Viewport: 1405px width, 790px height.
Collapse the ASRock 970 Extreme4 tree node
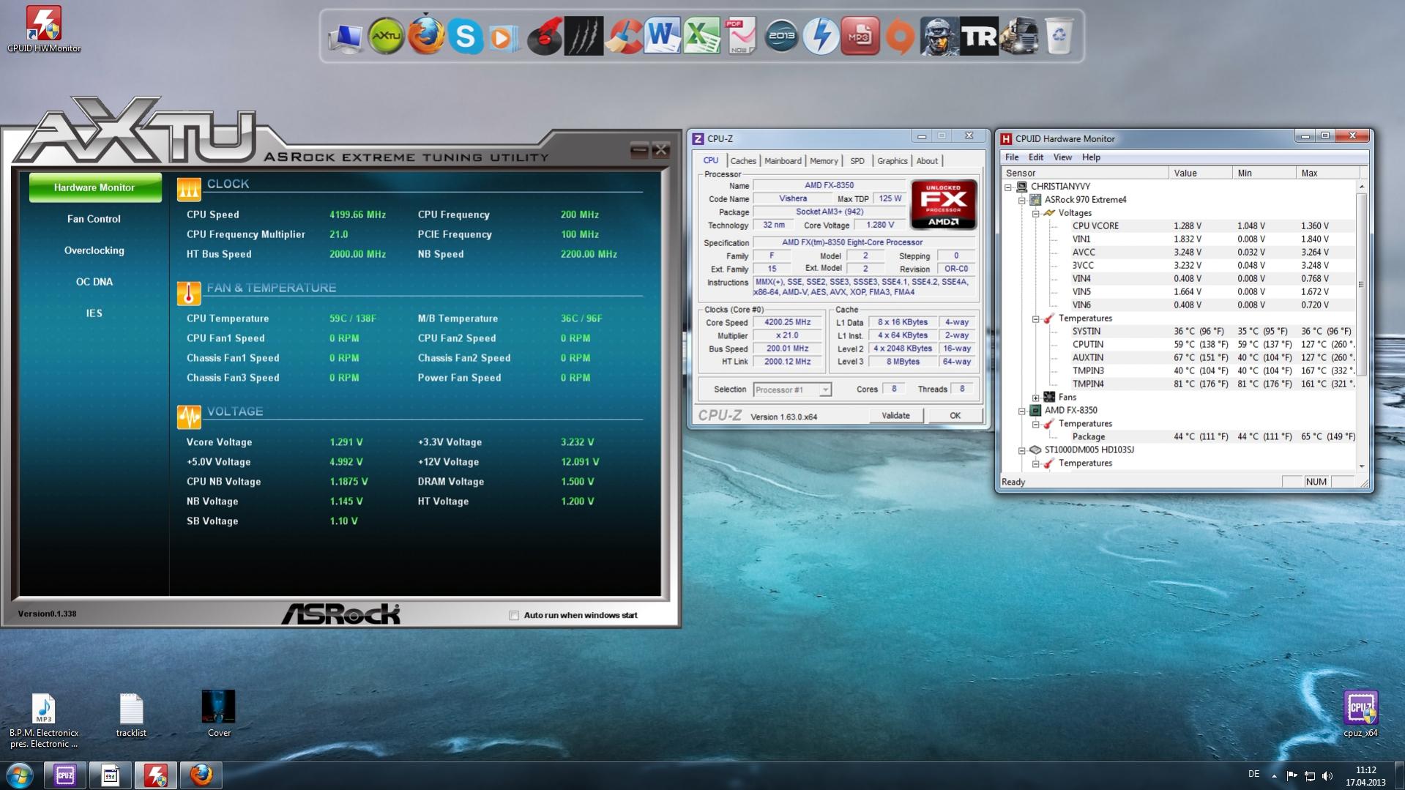point(1022,200)
